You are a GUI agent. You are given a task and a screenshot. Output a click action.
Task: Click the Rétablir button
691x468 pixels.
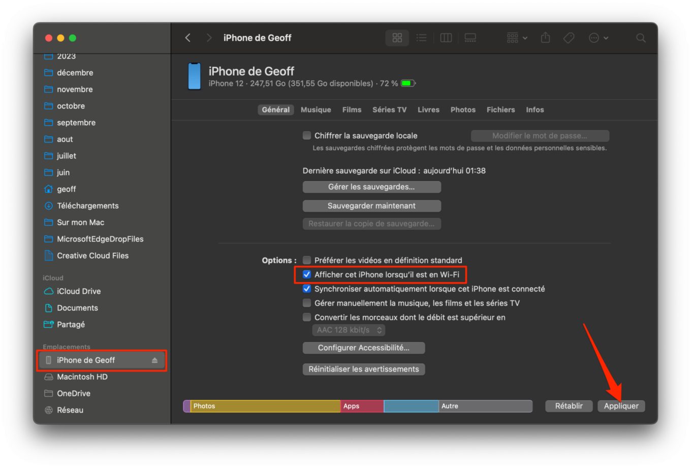coord(569,406)
